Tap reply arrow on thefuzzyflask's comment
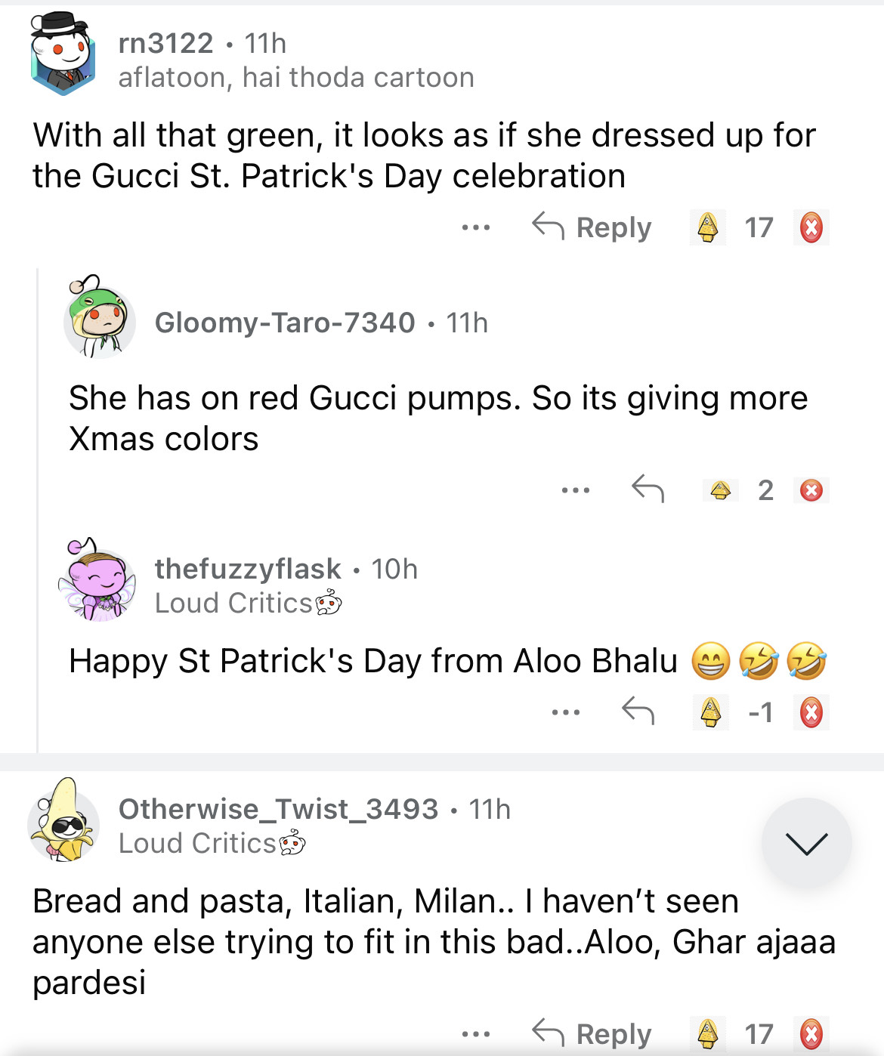Image resolution: width=884 pixels, height=1056 pixels. [x=638, y=712]
